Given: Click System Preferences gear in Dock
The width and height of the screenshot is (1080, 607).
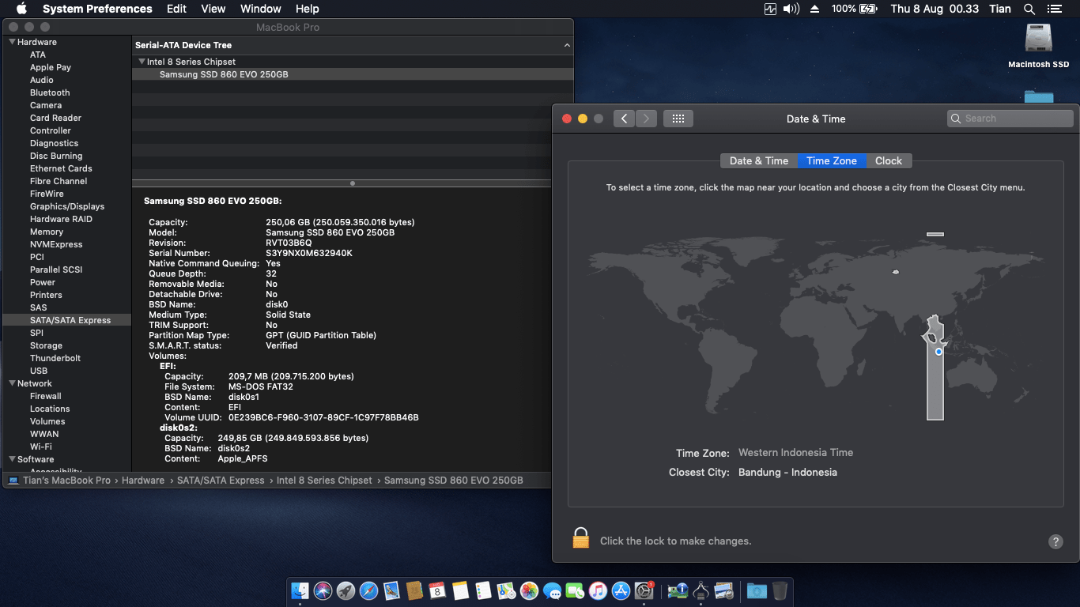Looking at the screenshot, I should tap(644, 590).
